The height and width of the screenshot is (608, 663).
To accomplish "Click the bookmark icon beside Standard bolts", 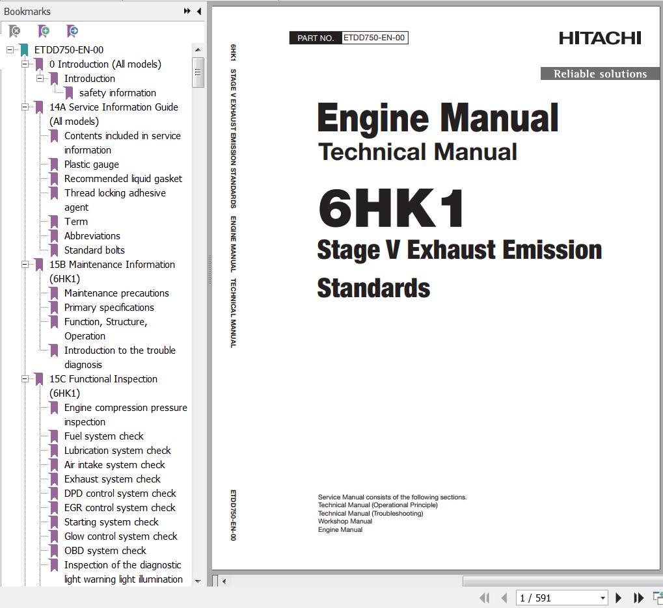I will [x=54, y=250].
